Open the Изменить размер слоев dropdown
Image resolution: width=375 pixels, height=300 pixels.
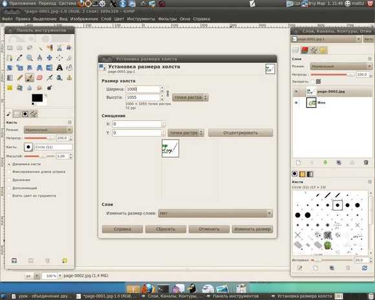click(x=215, y=213)
